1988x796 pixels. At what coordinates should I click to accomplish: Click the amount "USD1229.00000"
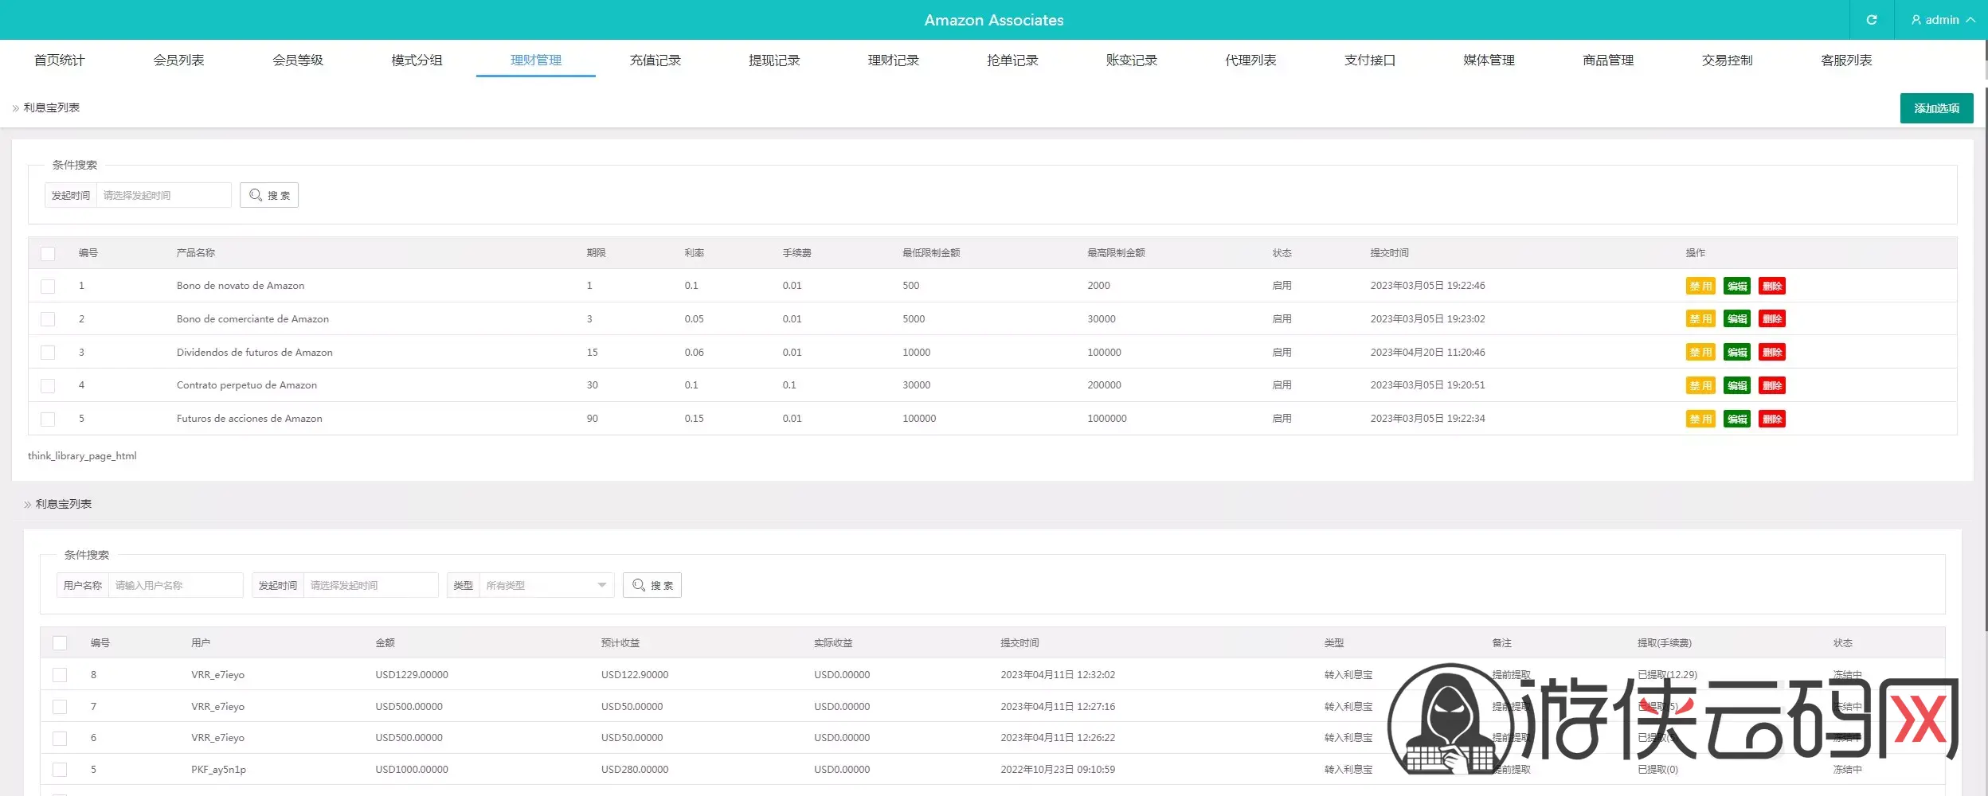pyautogui.click(x=412, y=675)
